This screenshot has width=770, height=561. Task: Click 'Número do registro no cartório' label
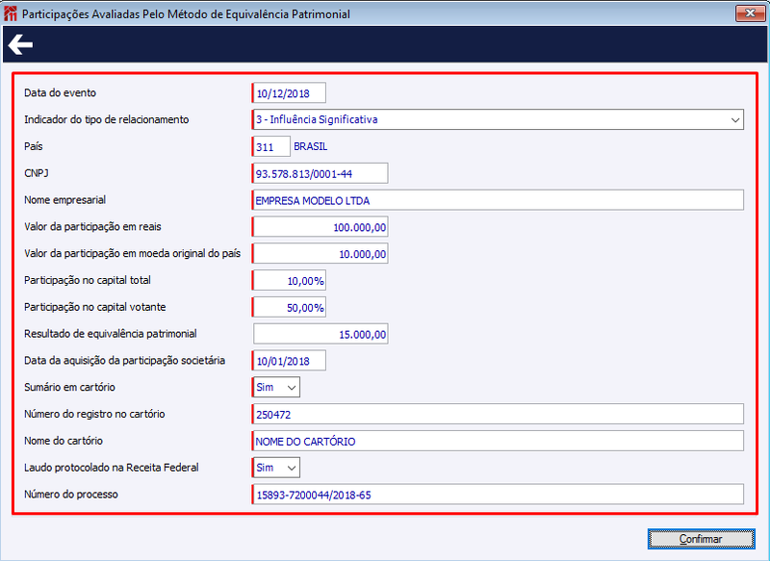pyautogui.click(x=94, y=414)
